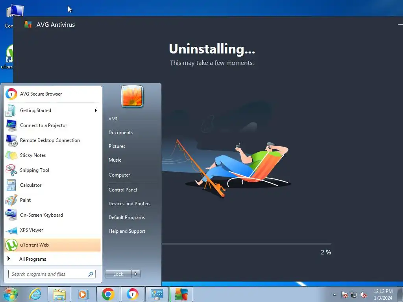Screen dimensions: 403x302
Task: Click the user account flower picture
Action: (x=132, y=96)
